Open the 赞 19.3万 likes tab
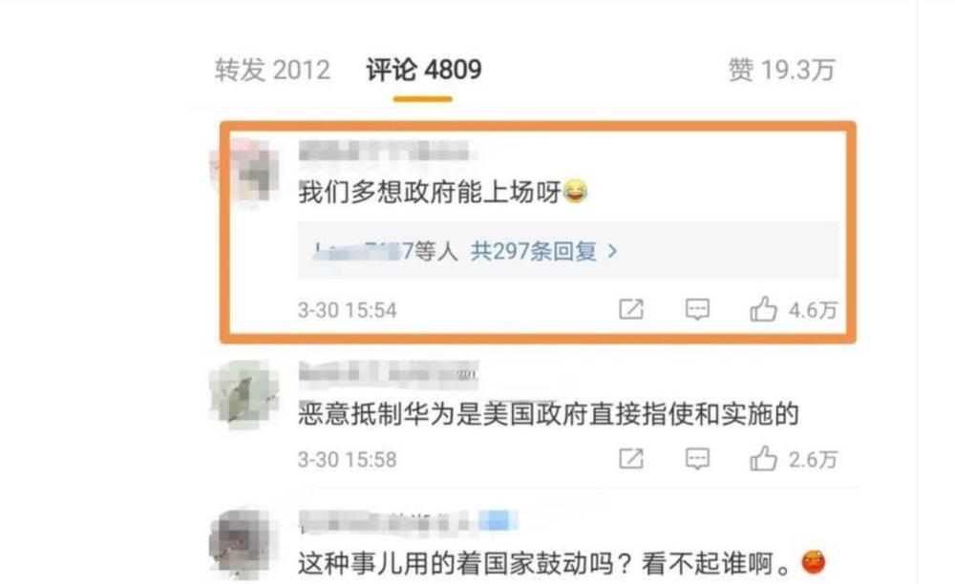 tap(782, 70)
